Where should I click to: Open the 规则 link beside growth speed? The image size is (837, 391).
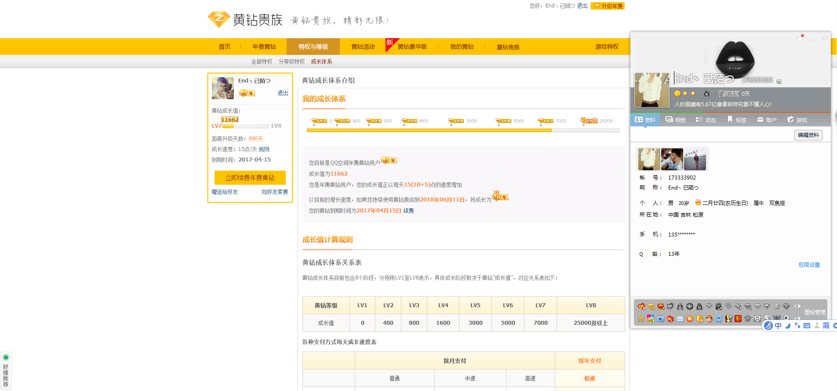point(264,149)
